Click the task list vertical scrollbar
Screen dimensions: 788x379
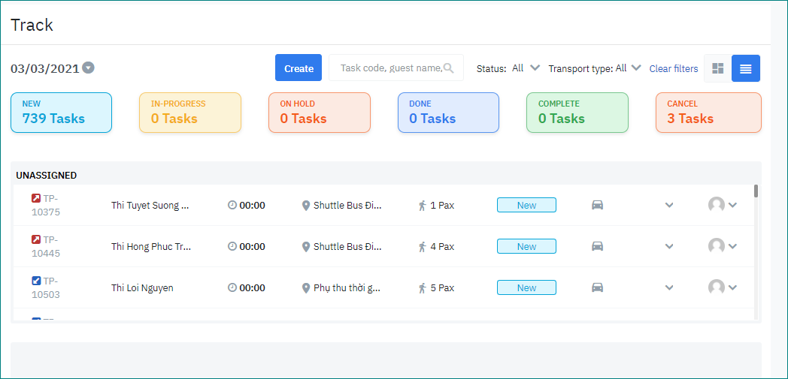point(756,191)
